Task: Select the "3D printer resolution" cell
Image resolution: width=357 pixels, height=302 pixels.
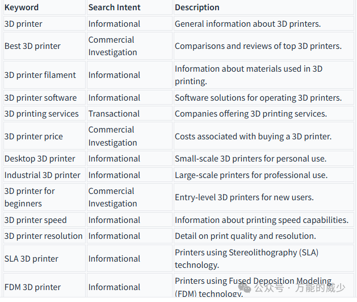Action: pos(44,236)
